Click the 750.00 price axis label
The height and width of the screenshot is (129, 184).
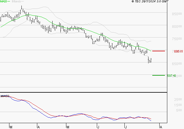(x=177, y=39)
